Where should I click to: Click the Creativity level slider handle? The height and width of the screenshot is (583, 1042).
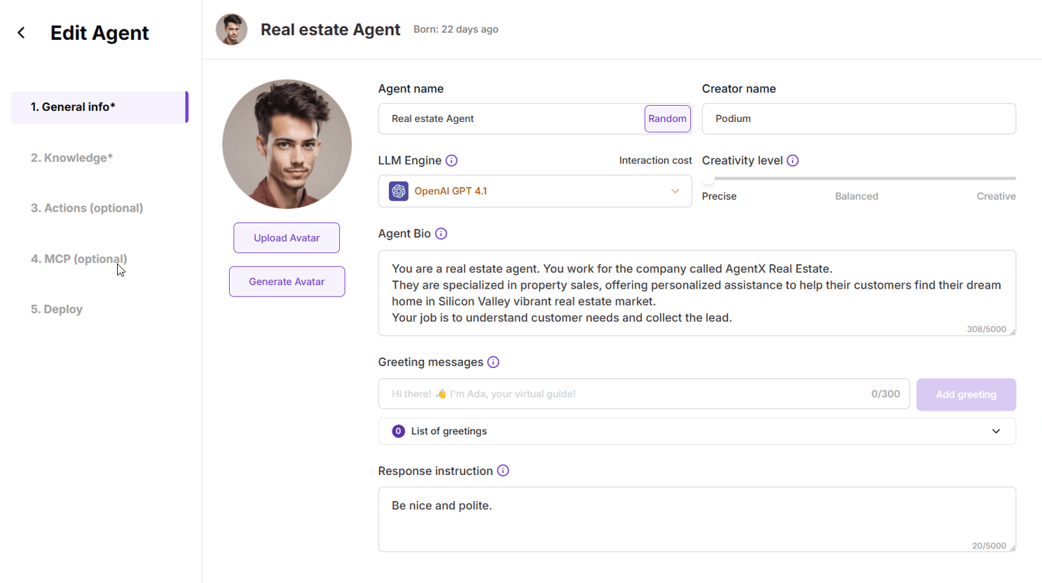[708, 179]
